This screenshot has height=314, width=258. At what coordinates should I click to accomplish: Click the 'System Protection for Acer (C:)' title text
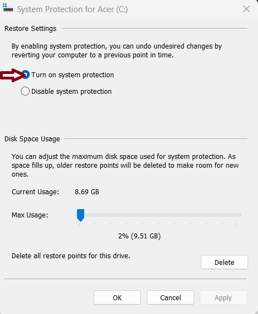point(72,9)
